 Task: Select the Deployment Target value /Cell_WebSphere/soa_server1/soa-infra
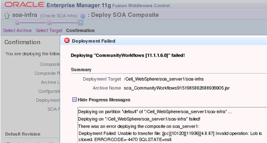164,79
